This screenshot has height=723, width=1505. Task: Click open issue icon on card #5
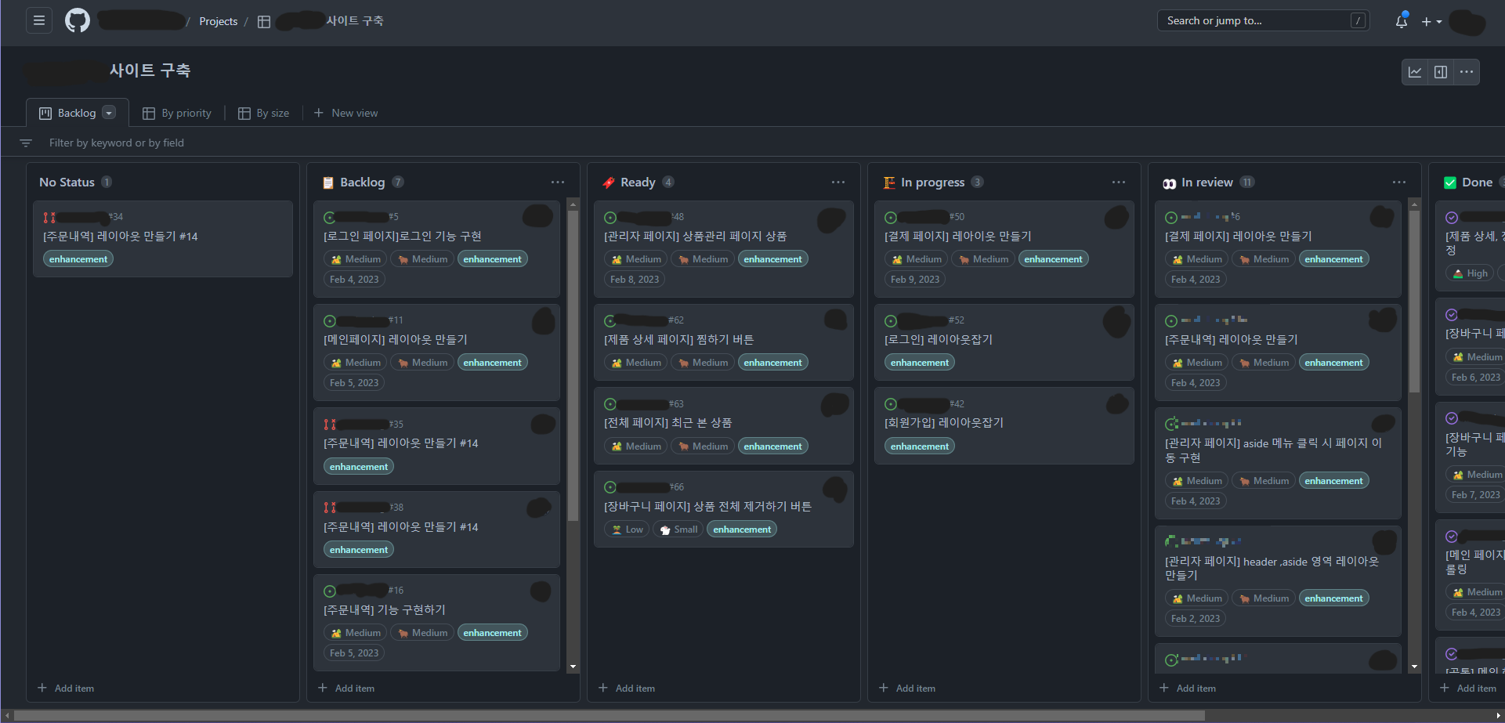[330, 217]
